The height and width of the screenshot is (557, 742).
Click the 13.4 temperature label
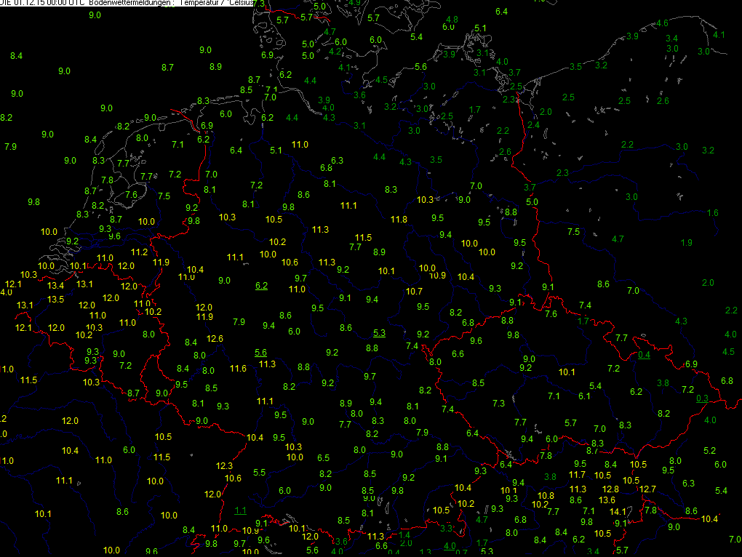pos(56,285)
